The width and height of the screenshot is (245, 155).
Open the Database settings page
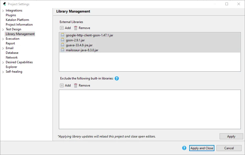point(12,53)
